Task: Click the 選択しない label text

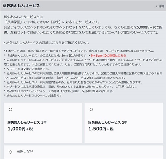Action: tap(25, 151)
